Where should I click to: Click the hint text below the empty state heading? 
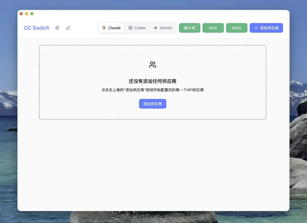(x=153, y=90)
